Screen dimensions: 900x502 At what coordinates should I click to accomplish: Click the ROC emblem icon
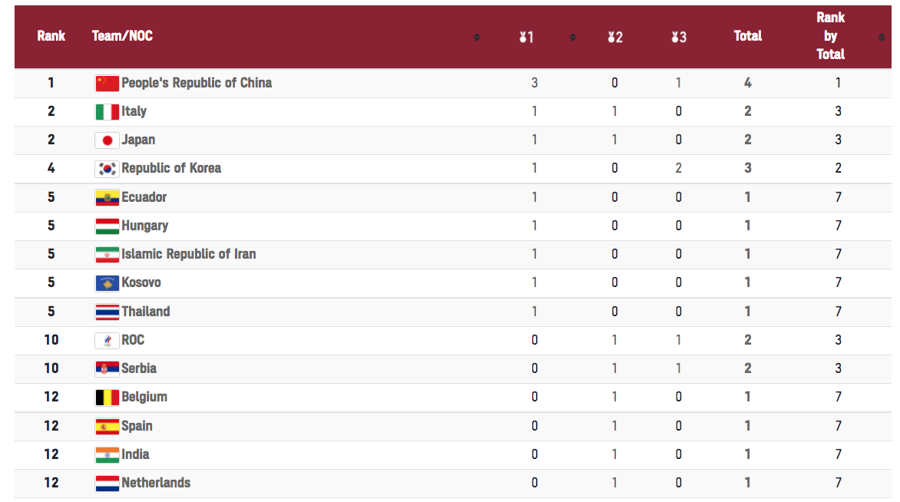coord(107,340)
